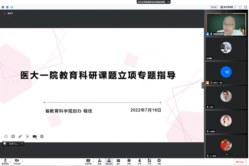
Task: Select the presenter's video thumbnail
Action: (226, 24)
